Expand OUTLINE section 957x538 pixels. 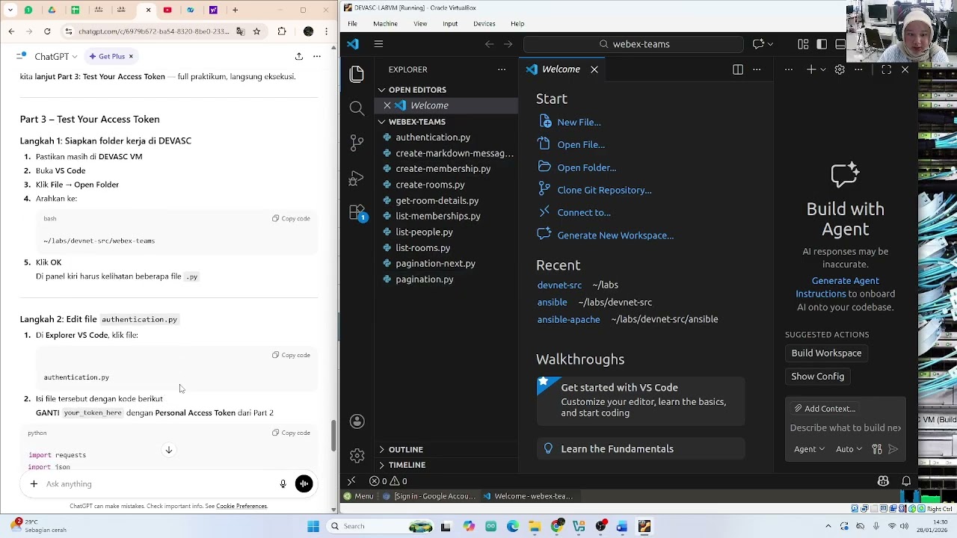click(x=446, y=449)
